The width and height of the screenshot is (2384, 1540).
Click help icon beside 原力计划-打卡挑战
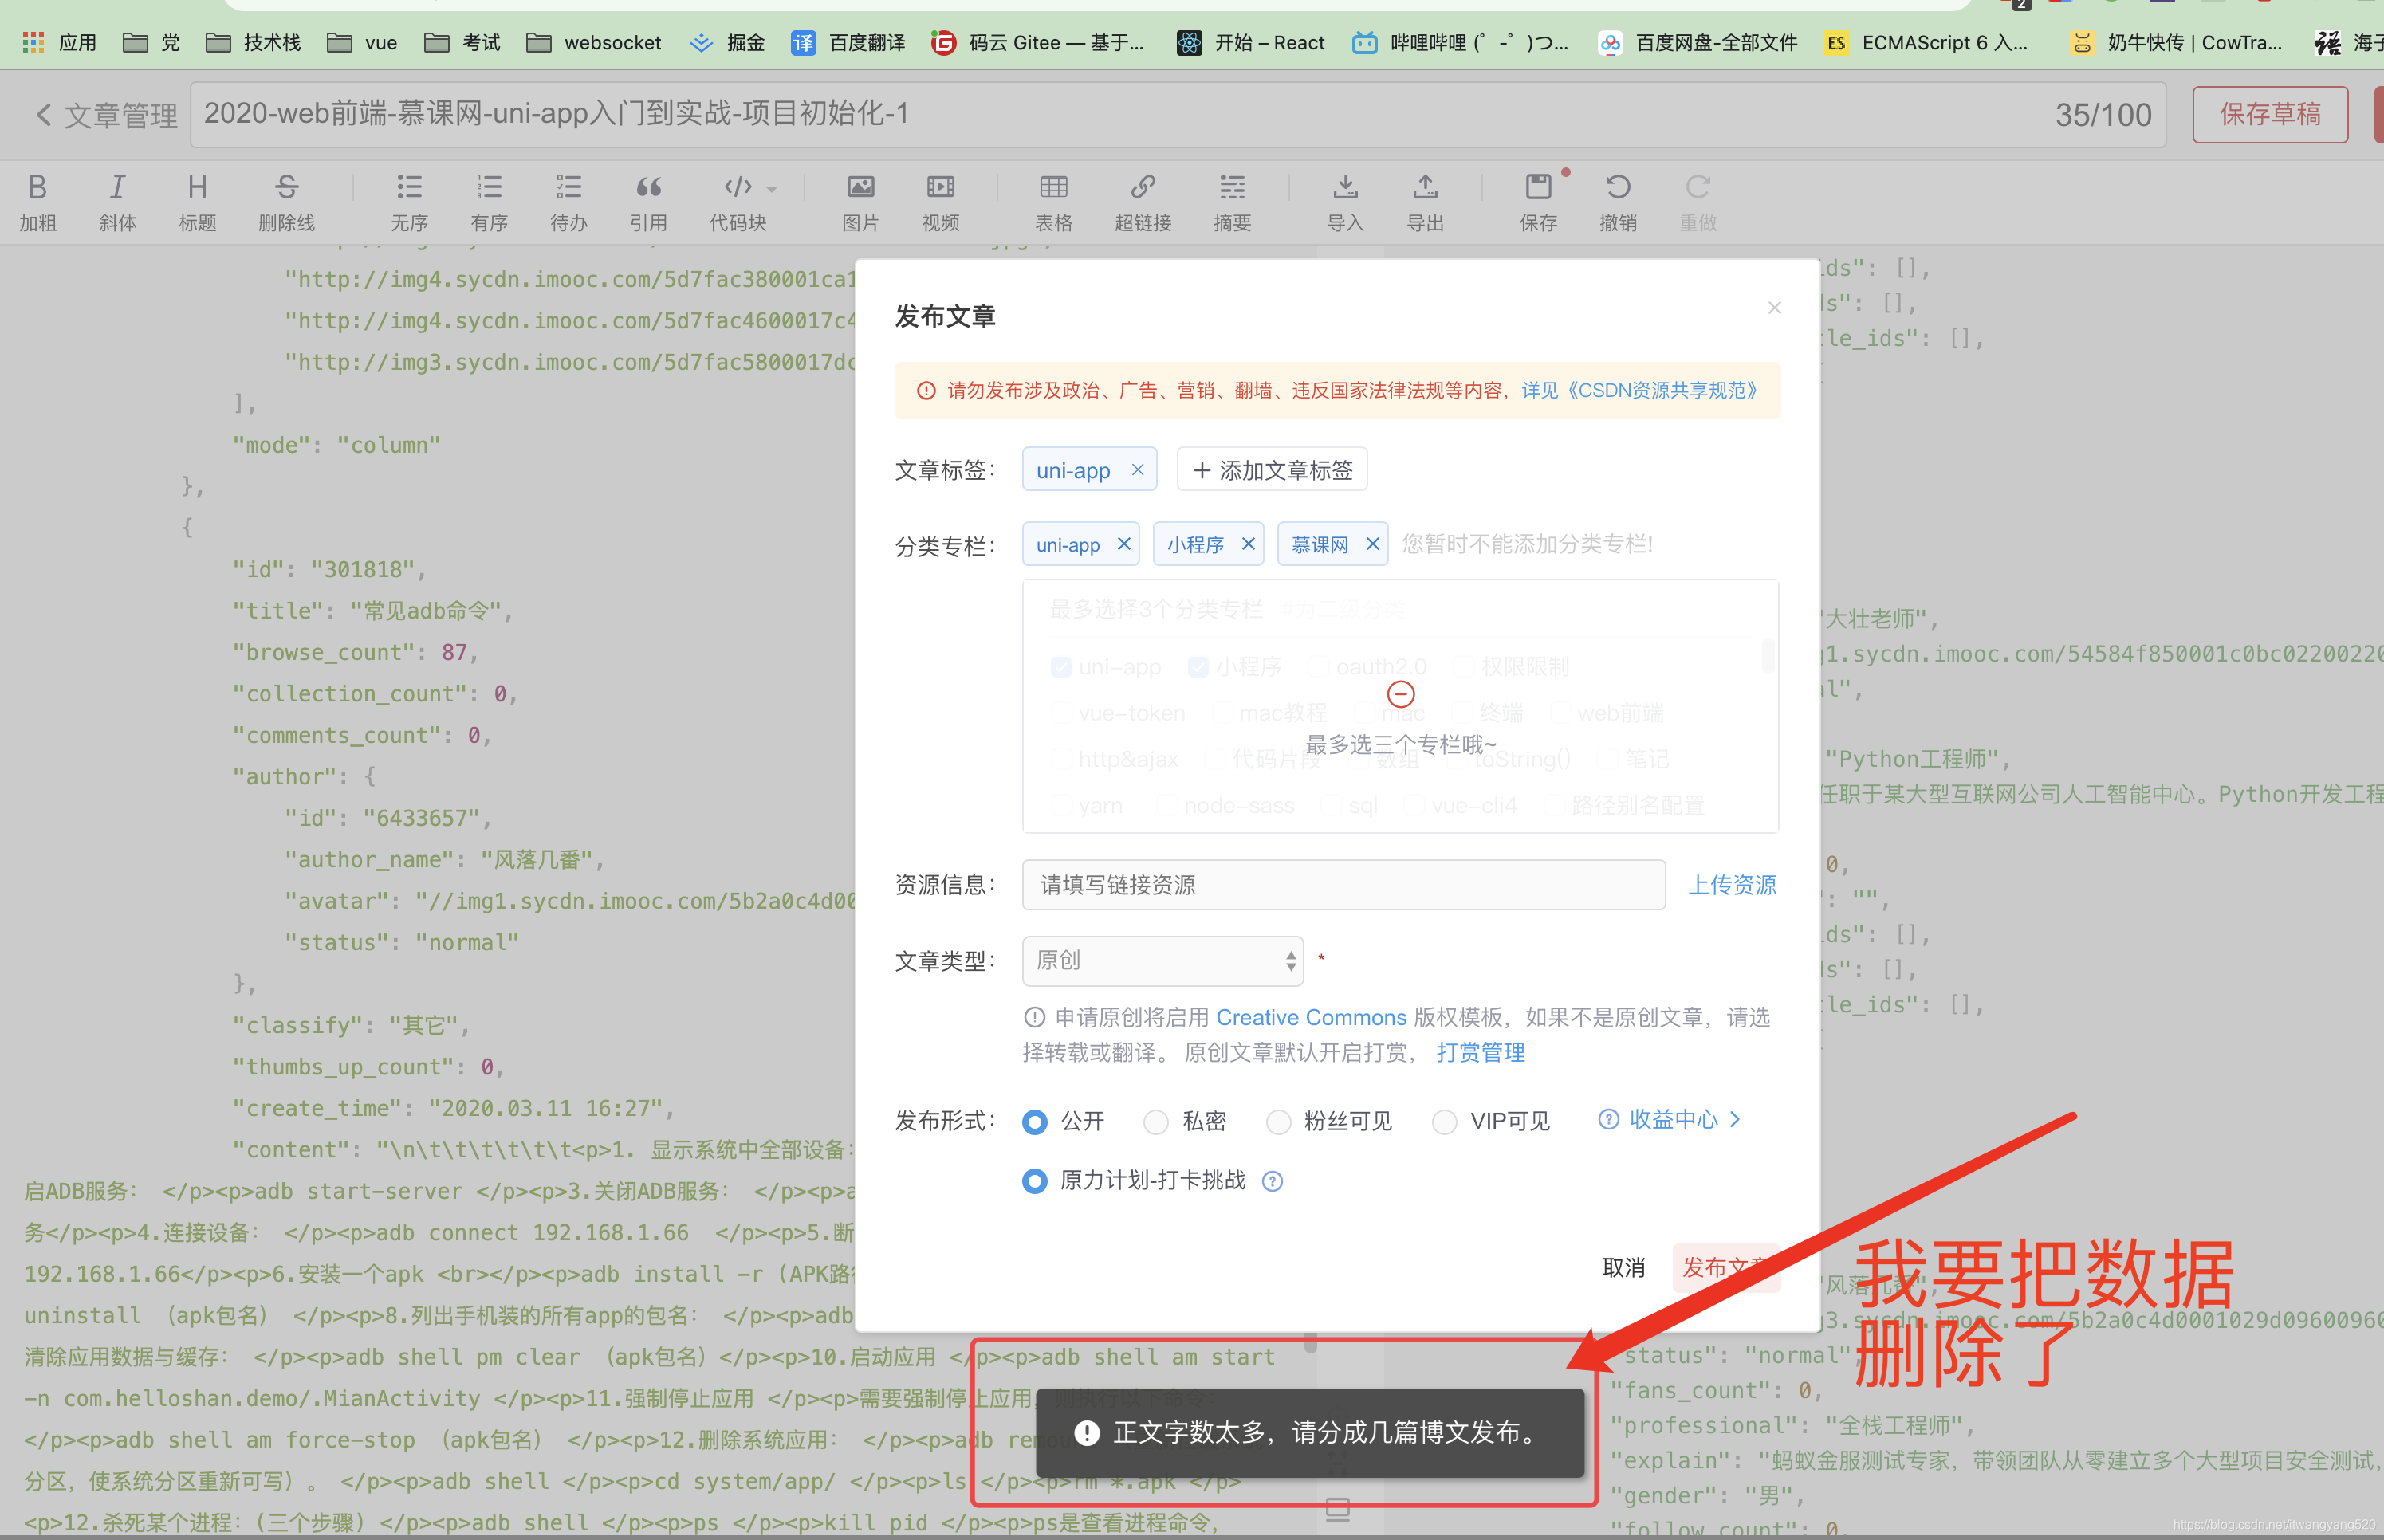pyautogui.click(x=1272, y=1182)
